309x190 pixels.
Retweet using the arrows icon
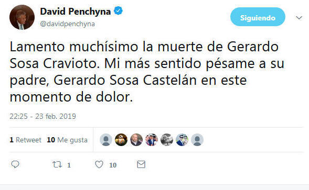57,164
